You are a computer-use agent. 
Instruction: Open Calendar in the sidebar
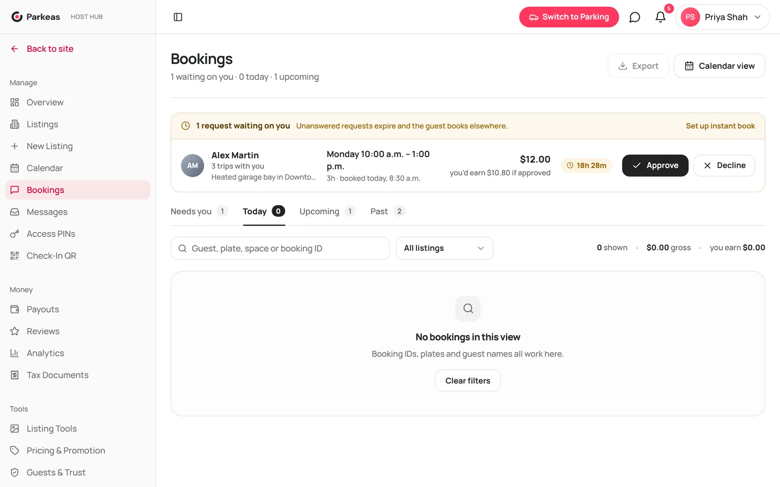[x=78, y=168]
